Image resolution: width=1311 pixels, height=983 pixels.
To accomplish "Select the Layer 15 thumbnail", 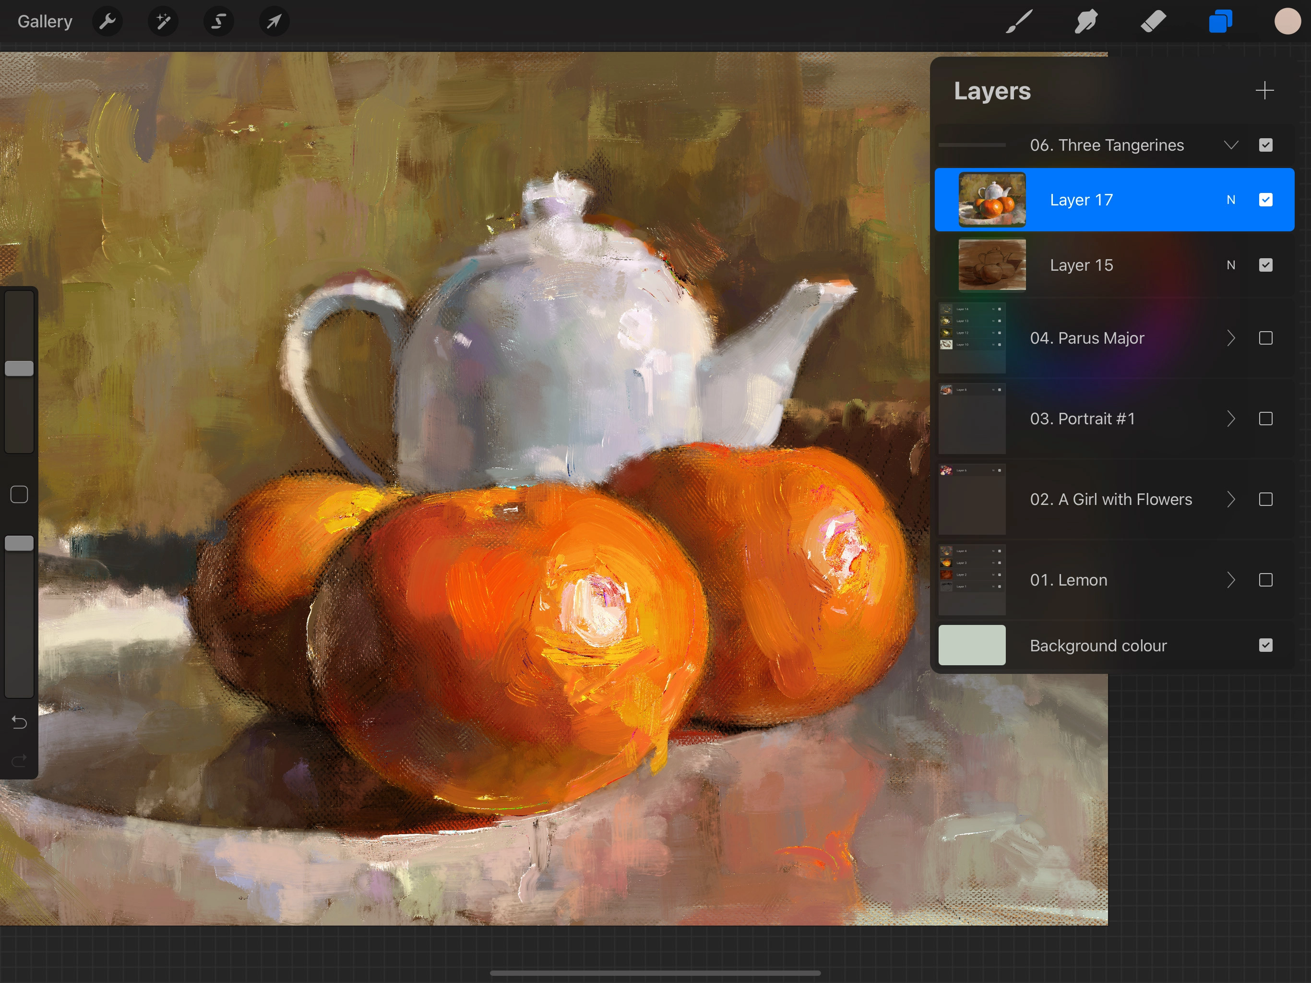I will [x=991, y=265].
